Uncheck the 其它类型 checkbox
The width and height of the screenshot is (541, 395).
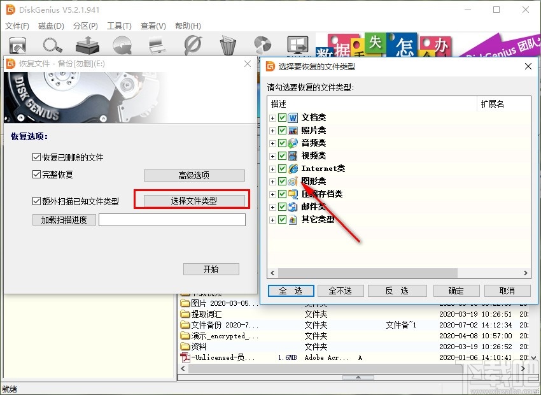click(x=282, y=220)
